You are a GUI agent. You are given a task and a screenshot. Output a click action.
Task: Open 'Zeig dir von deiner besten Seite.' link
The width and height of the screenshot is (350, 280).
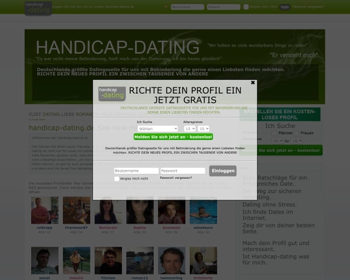click(279, 228)
